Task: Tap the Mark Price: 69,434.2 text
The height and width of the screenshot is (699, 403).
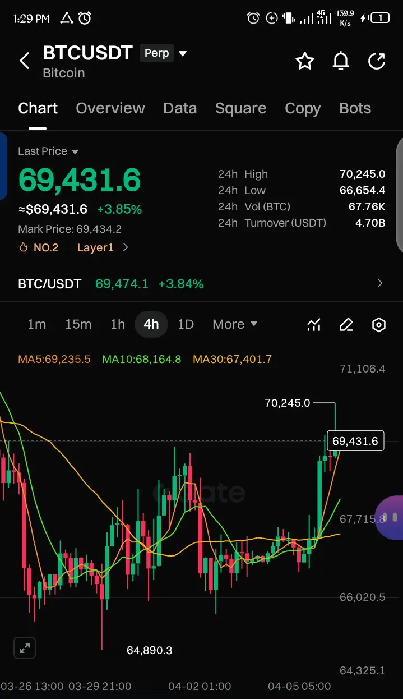Action: (70, 229)
